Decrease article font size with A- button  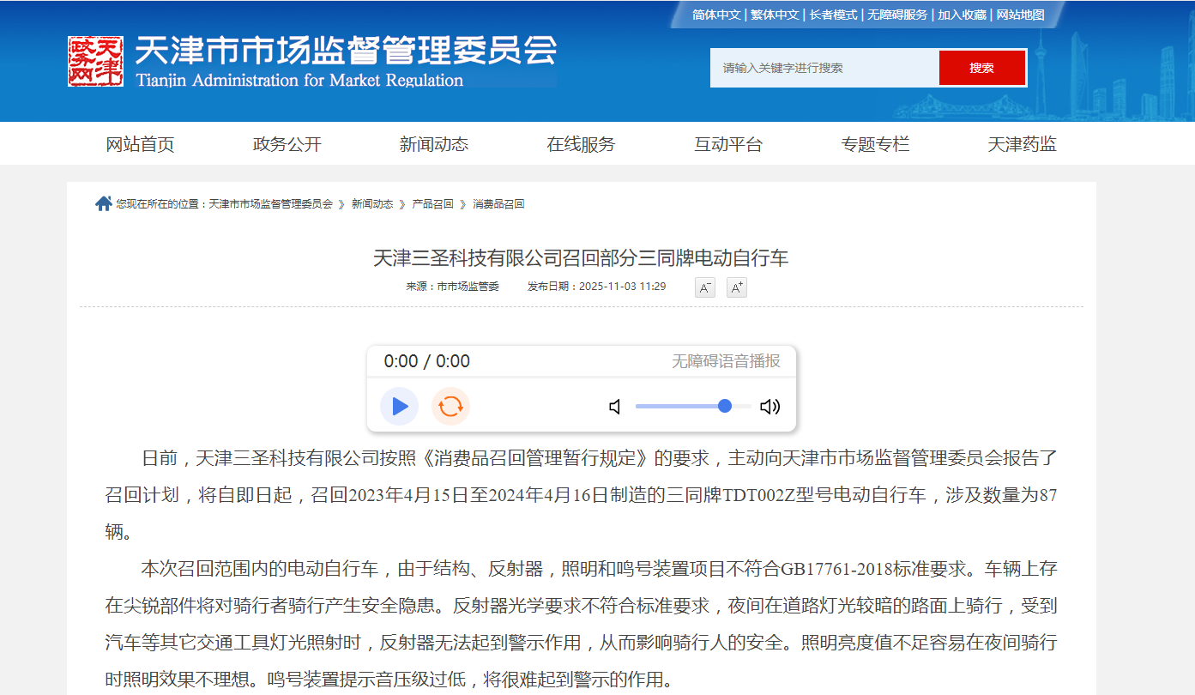[x=704, y=287]
